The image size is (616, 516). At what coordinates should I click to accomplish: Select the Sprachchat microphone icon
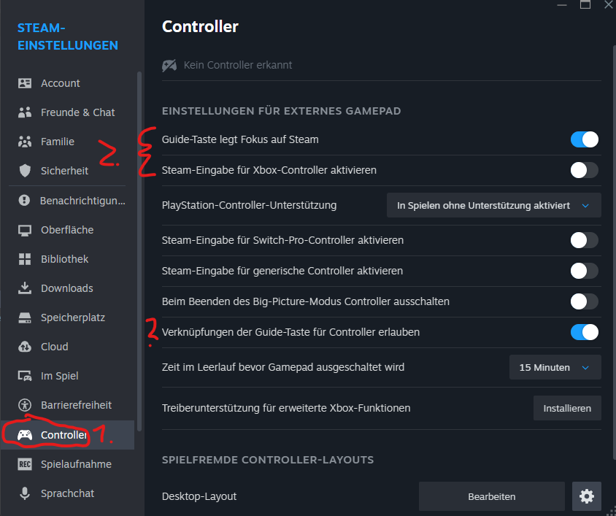click(25, 493)
